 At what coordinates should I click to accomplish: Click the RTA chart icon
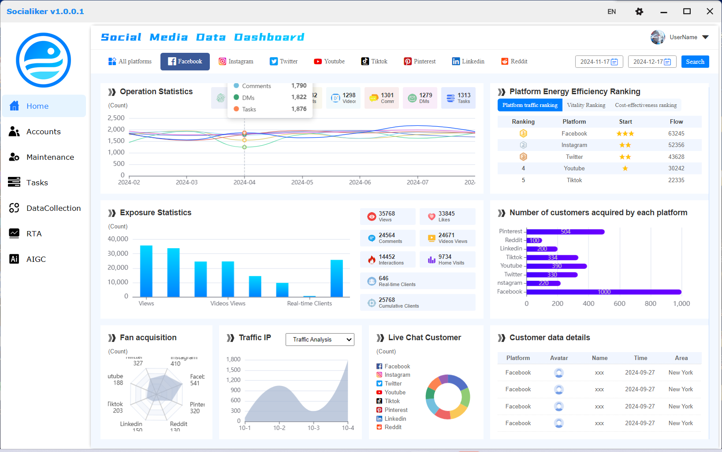[x=14, y=233]
